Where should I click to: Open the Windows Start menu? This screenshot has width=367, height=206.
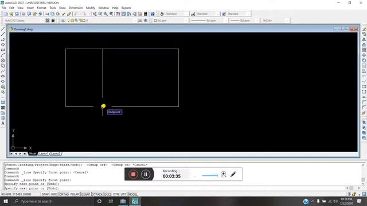pyautogui.click(x=6, y=201)
